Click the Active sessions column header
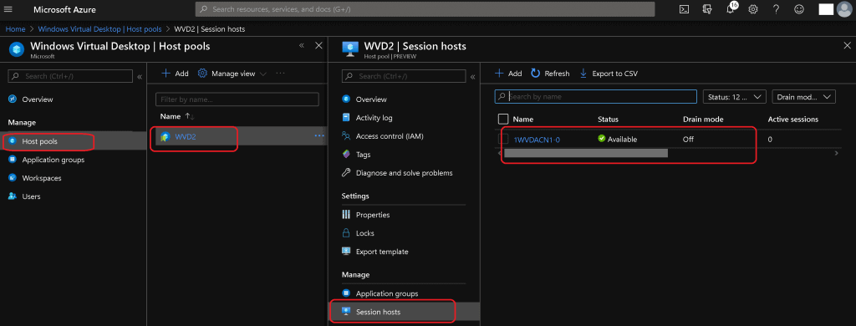The height and width of the screenshot is (326, 856). pyautogui.click(x=792, y=119)
